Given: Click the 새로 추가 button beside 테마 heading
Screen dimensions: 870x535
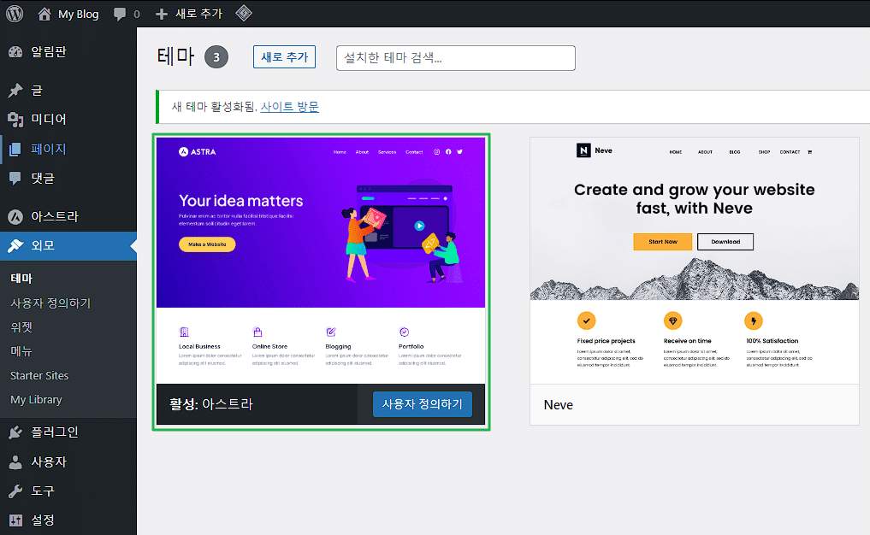Looking at the screenshot, I should click(284, 57).
